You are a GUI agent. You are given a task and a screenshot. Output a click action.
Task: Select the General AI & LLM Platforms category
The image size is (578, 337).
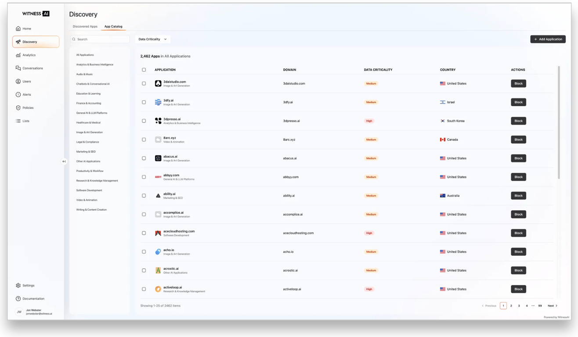(x=92, y=113)
